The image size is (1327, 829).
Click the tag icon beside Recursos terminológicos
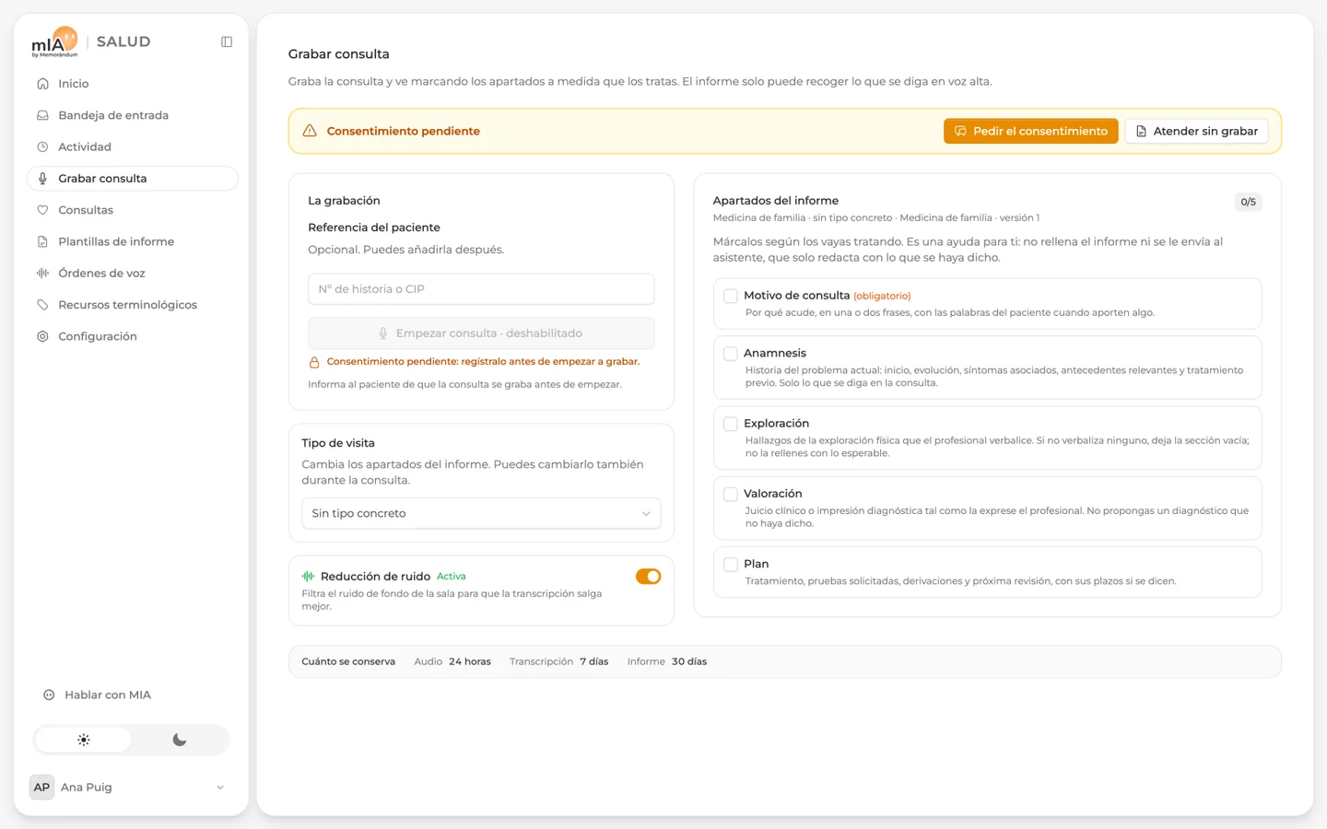[42, 305]
